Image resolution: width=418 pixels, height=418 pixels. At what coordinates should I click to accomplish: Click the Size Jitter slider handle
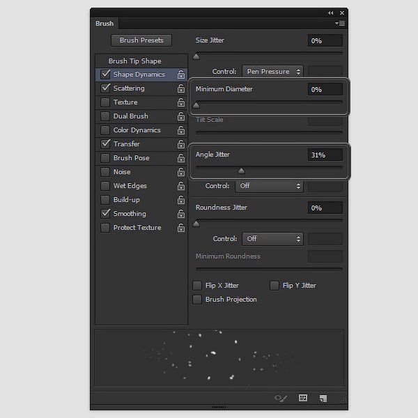(x=196, y=56)
